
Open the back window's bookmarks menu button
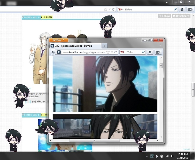(x=190, y=9)
